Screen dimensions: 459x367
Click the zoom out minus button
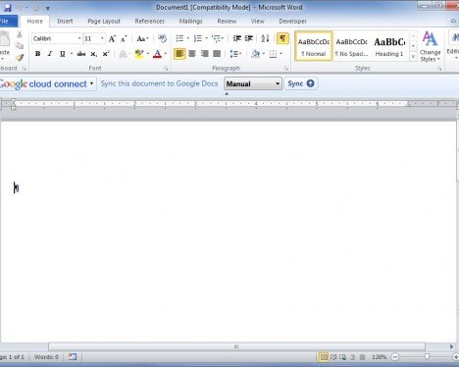coord(395,357)
